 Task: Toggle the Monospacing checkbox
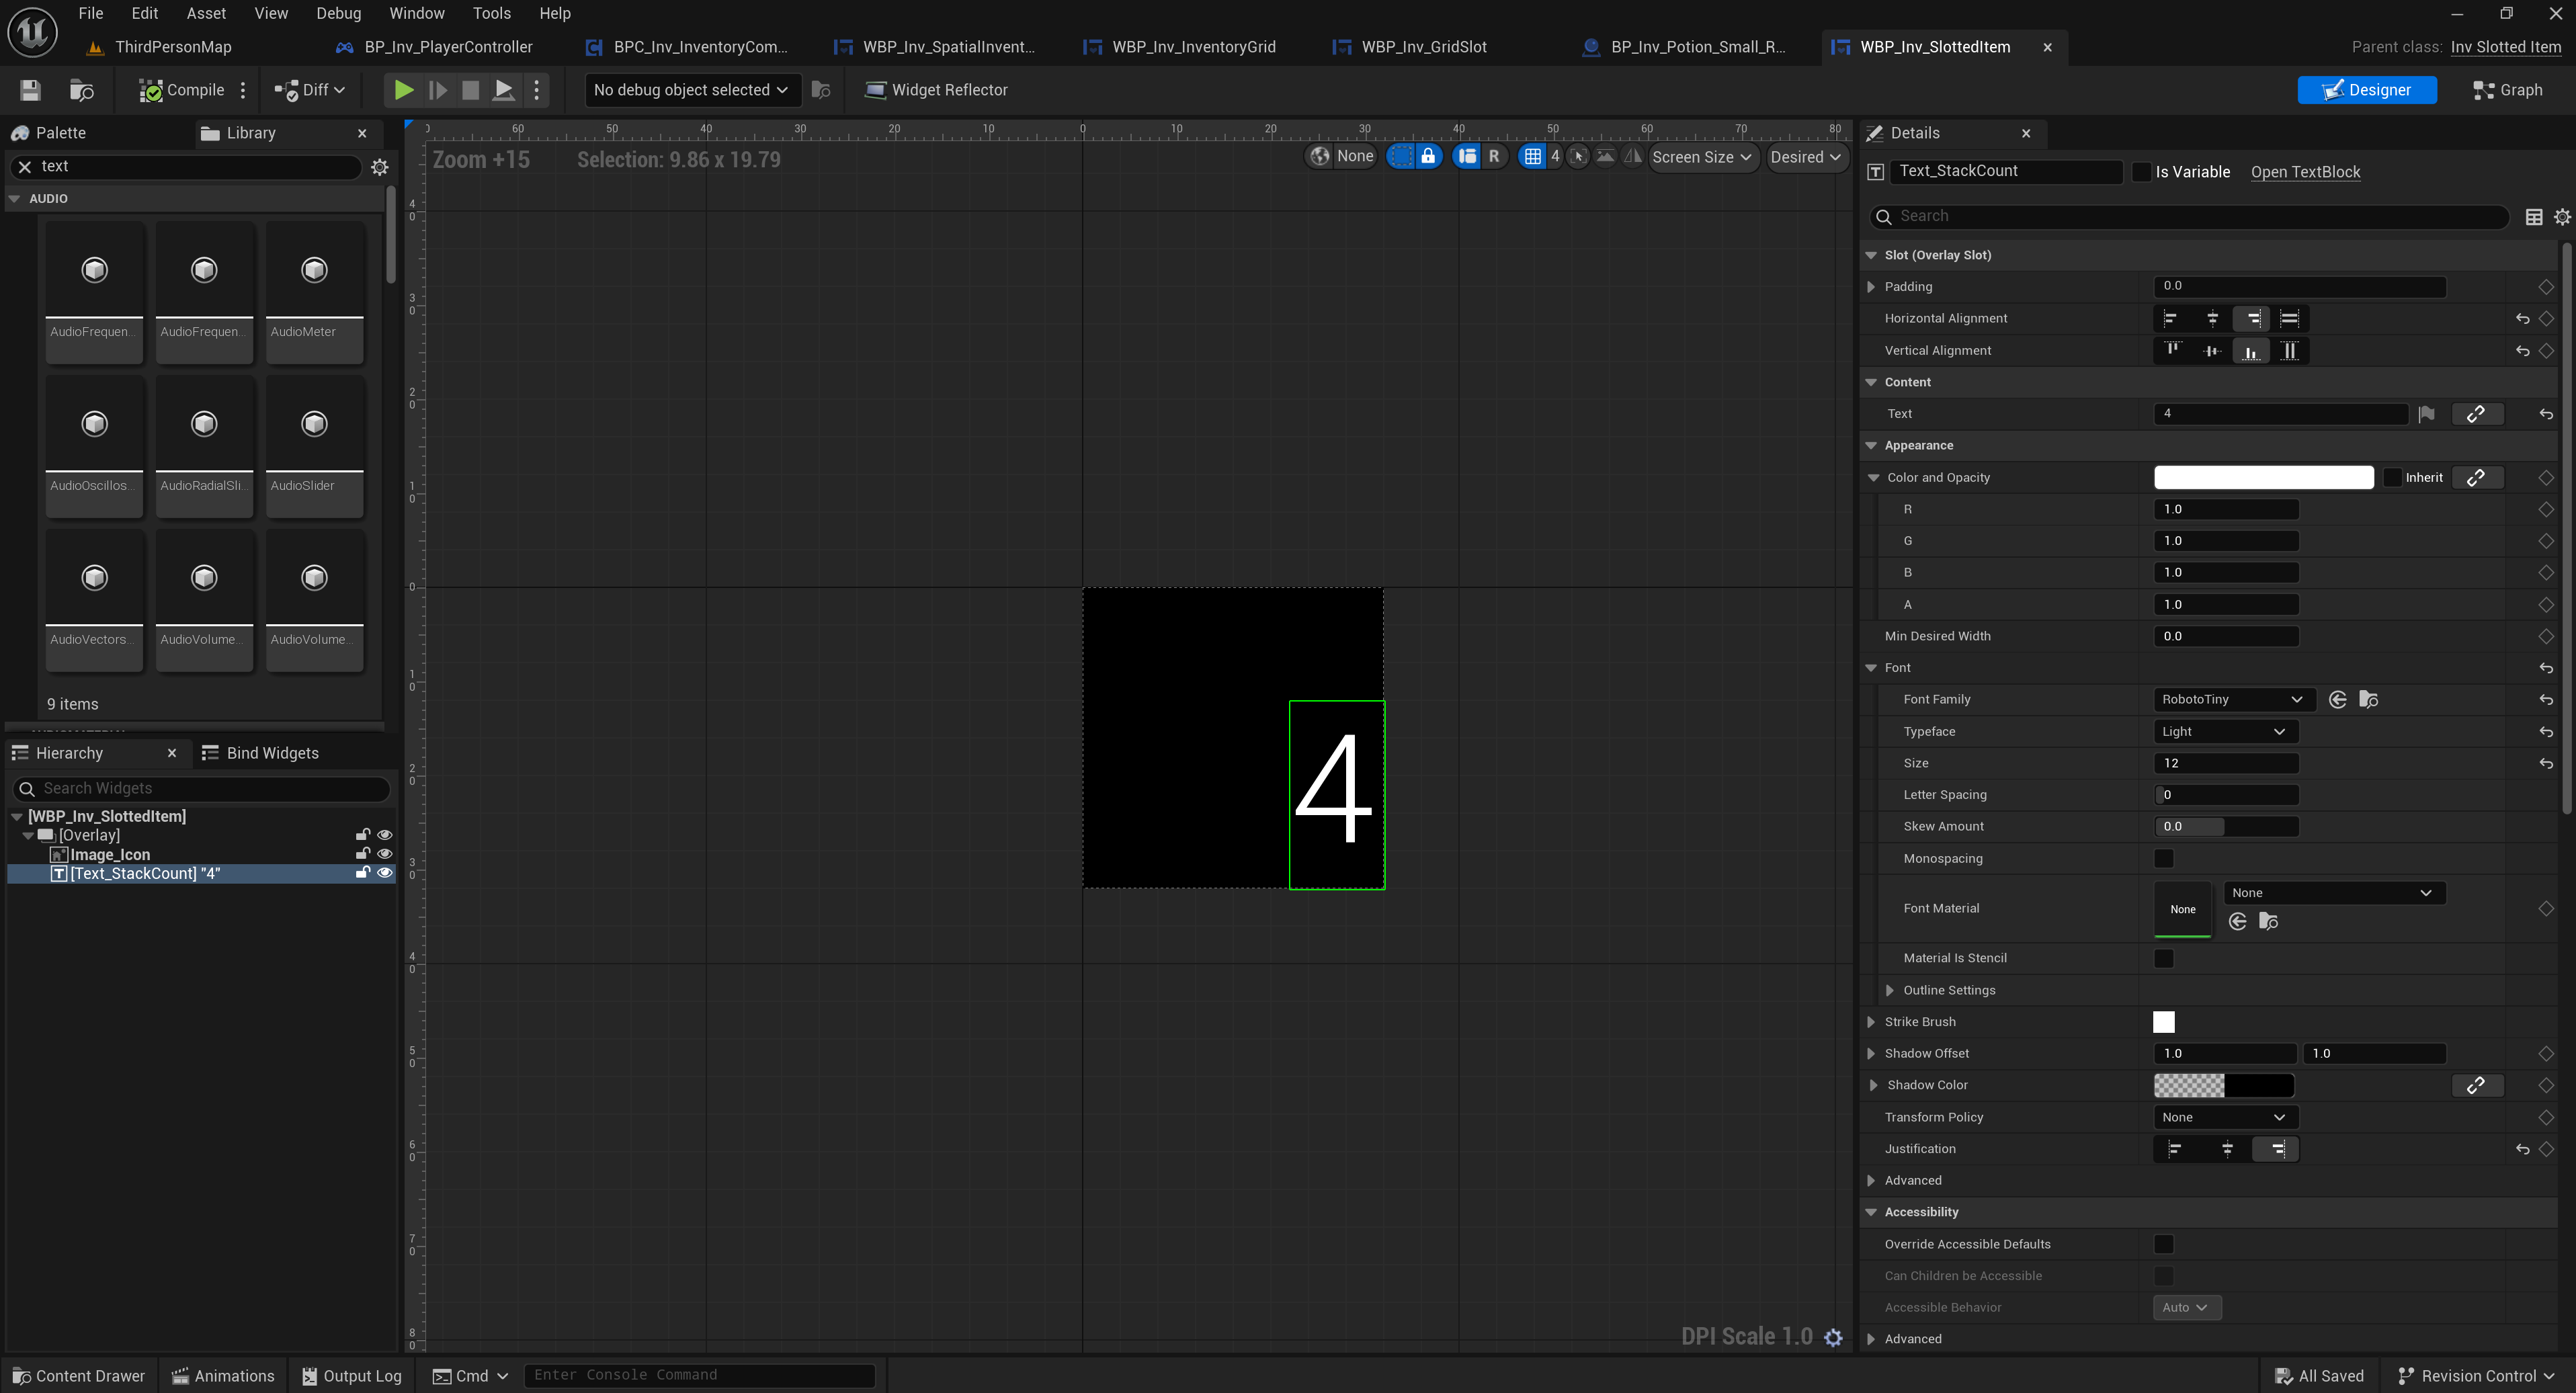(x=2163, y=858)
